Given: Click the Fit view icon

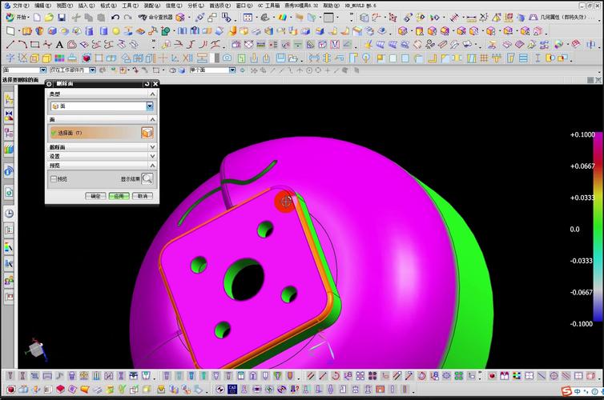Looking at the screenshot, I should click(x=248, y=18).
